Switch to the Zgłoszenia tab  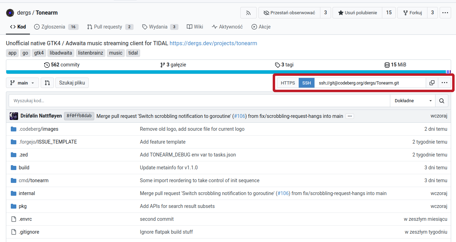50,27
